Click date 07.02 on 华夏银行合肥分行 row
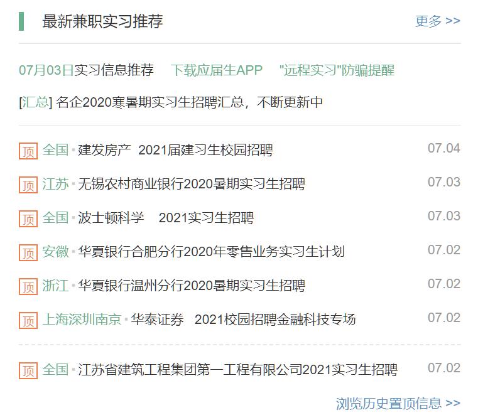The image size is (478, 420). (x=444, y=250)
